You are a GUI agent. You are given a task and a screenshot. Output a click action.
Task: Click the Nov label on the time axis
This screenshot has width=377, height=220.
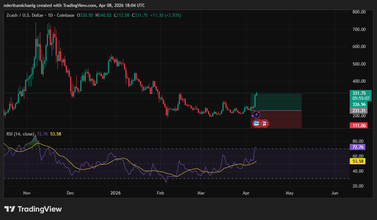(x=27, y=192)
